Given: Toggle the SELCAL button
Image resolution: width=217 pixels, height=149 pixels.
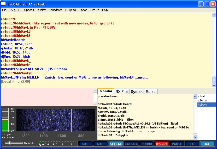Looking at the screenshot, I should pos(116,144).
